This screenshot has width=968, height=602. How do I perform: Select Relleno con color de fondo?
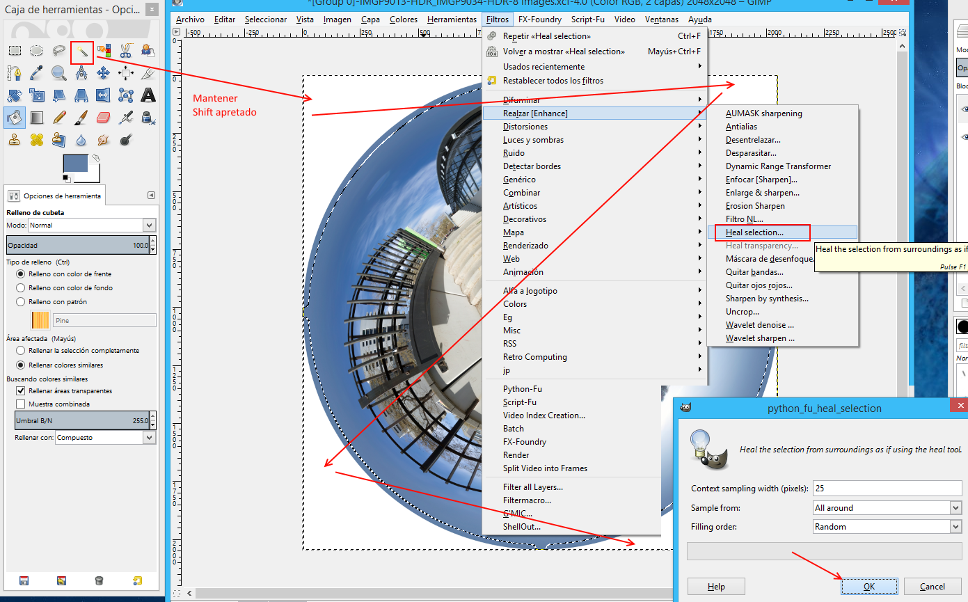pos(21,287)
